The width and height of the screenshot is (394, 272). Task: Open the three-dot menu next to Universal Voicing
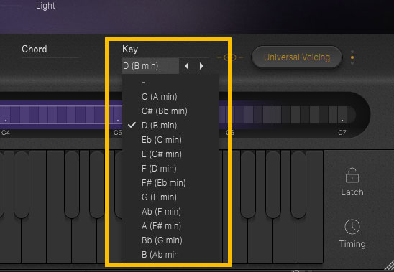352,57
